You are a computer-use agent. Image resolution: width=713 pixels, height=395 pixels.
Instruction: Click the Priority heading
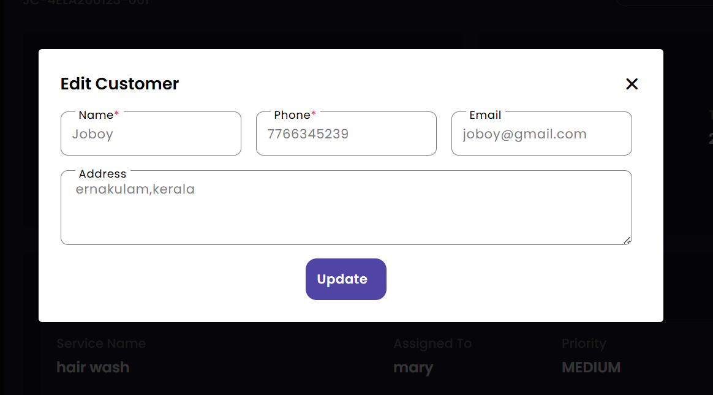(x=584, y=344)
